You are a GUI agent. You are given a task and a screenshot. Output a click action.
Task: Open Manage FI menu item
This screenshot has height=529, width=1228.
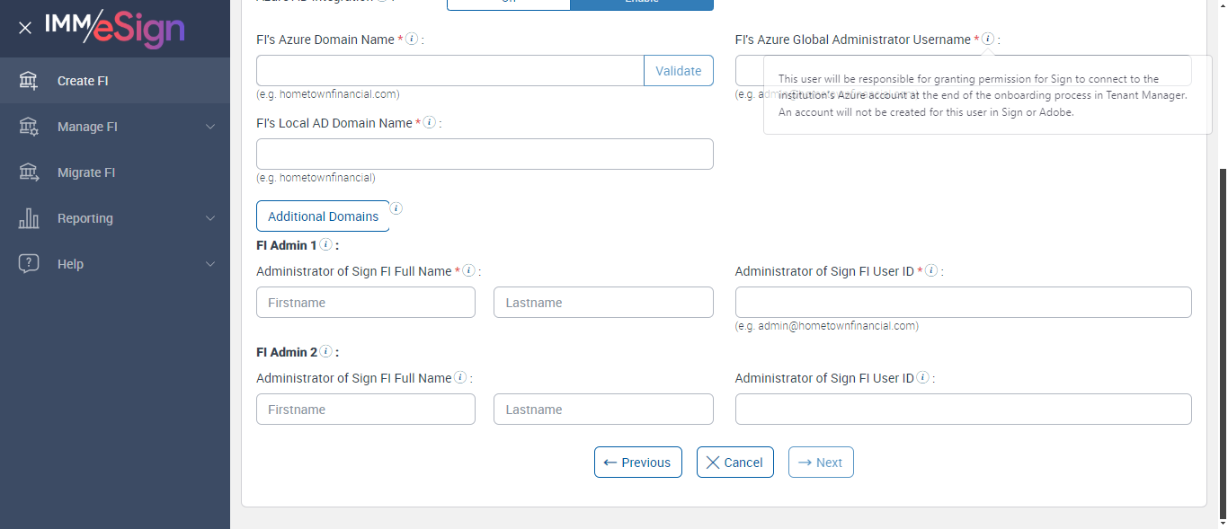pos(115,127)
